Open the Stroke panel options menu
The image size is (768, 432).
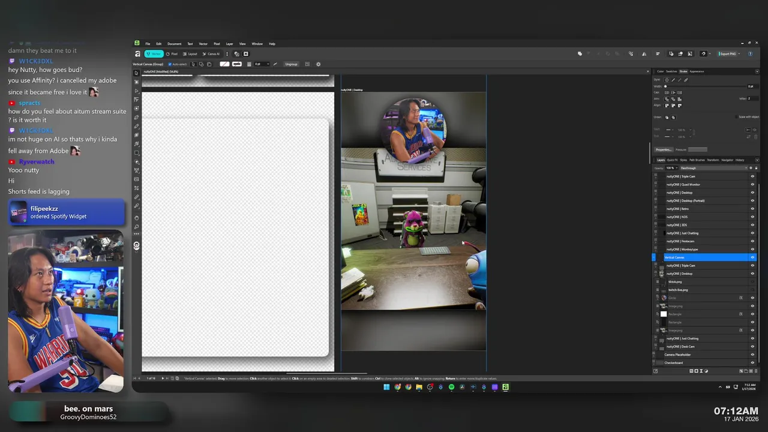click(757, 71)
